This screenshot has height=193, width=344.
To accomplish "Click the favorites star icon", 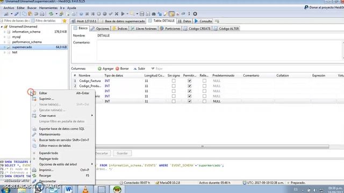I will pos(64,21).
